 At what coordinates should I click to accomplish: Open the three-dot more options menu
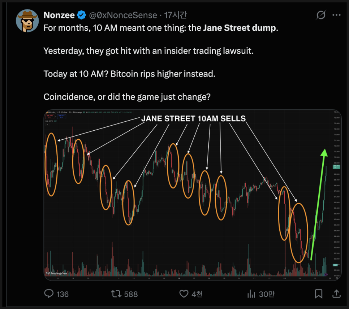[x=336, y=15]
